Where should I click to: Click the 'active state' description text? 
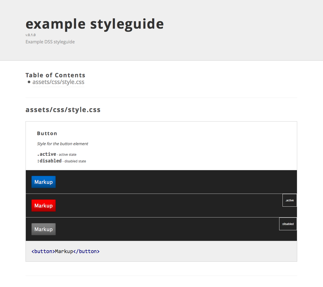[67, 154]
